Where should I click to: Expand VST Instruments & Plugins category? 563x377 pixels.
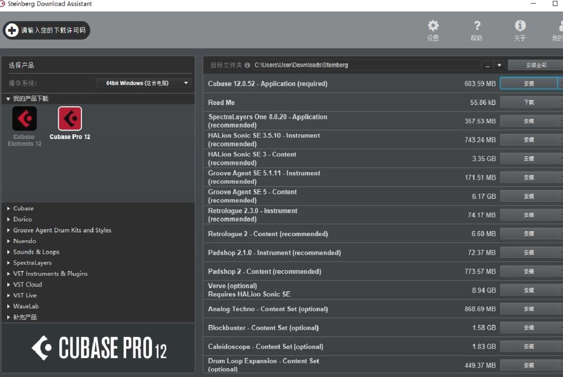9,274
